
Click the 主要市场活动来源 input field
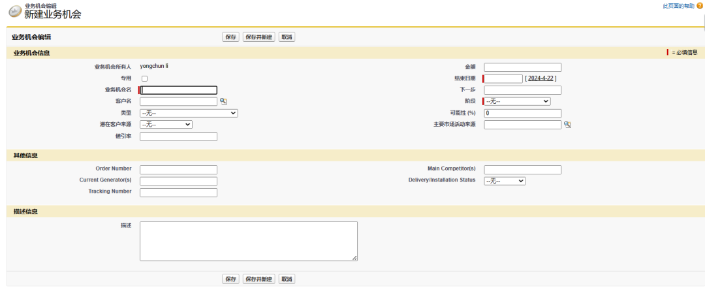click(522, 125)
